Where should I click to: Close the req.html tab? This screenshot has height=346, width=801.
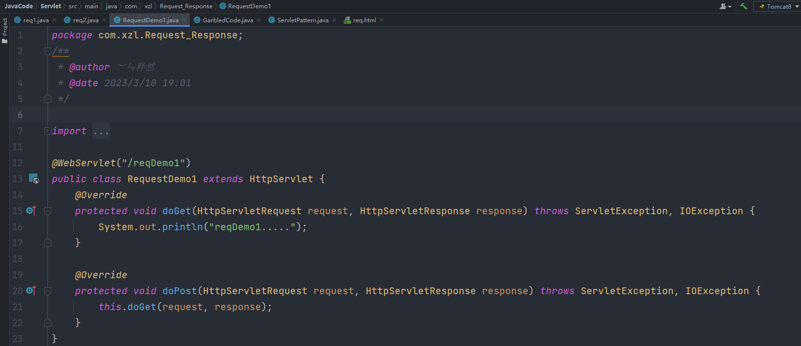pos(382,20)
